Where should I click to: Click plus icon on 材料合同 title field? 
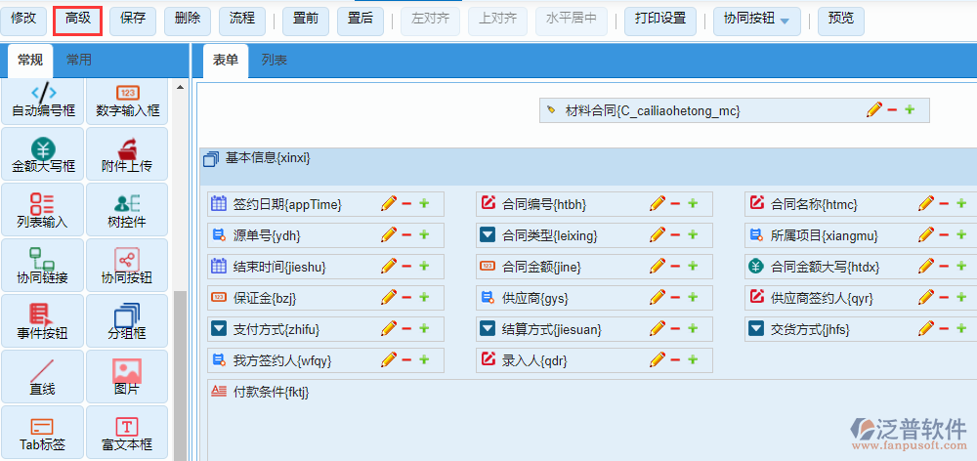tap(910, 109)
